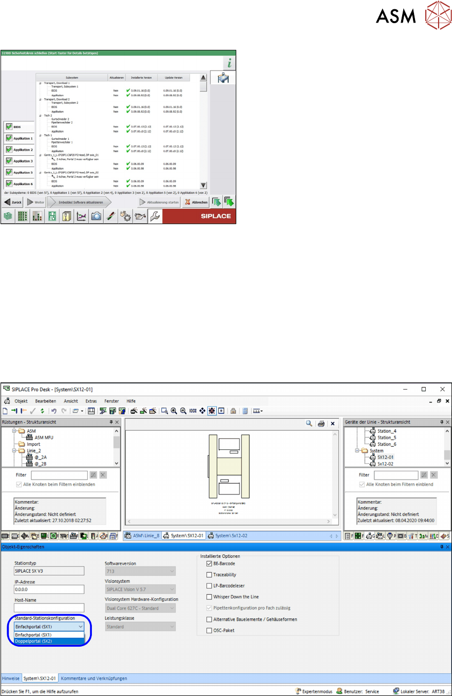Click the Zoom in magnifier toolbar icon
452x696 pixels.
(x=174, y=411)
